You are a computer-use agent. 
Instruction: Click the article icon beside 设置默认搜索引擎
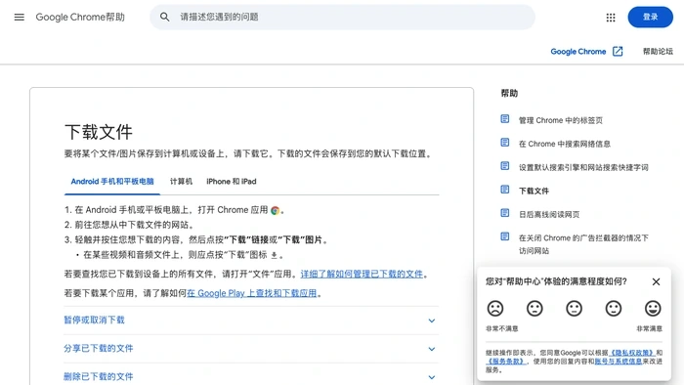click(505, 166)
